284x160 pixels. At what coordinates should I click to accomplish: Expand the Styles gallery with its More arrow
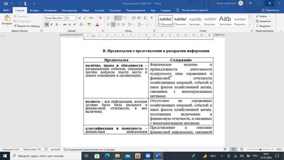249,25
